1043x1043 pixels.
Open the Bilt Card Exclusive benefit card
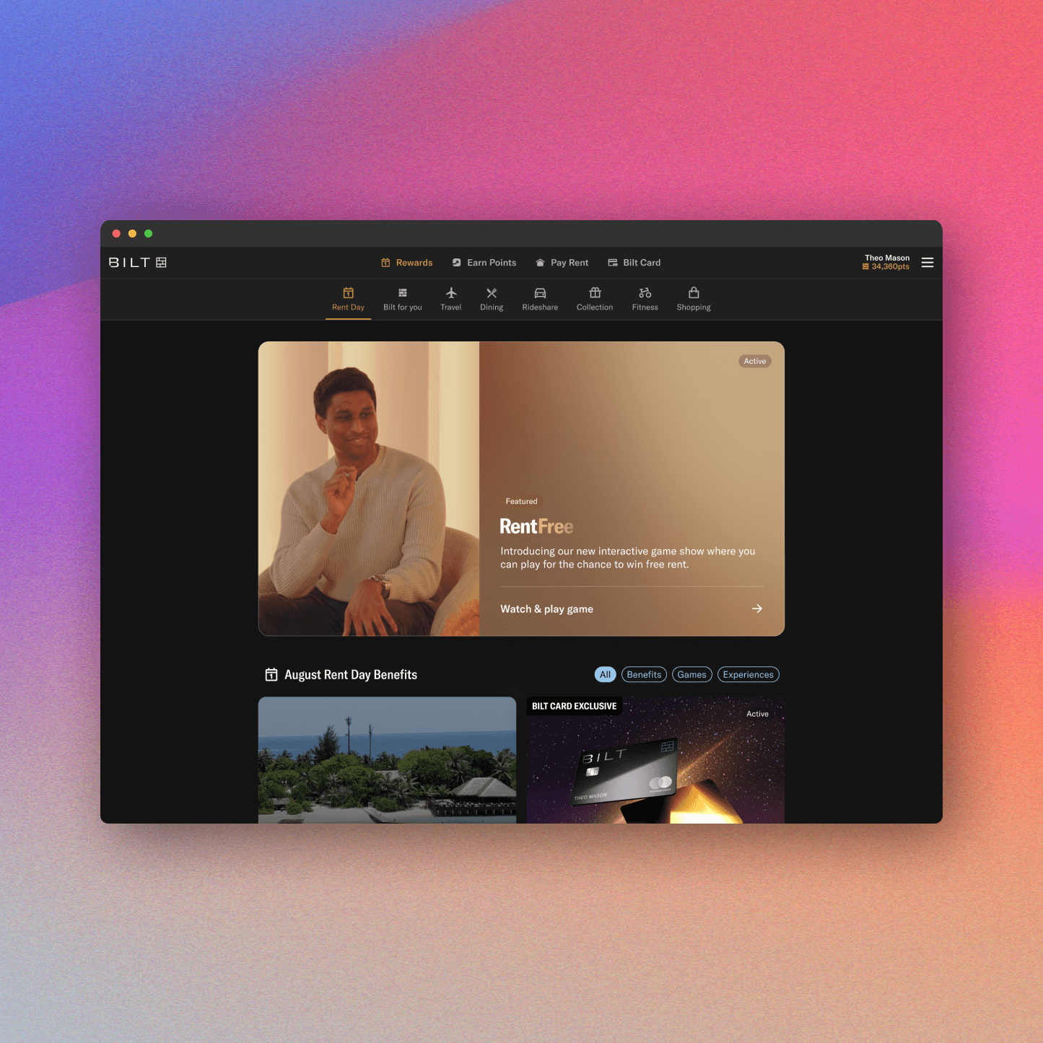[655, 760]
